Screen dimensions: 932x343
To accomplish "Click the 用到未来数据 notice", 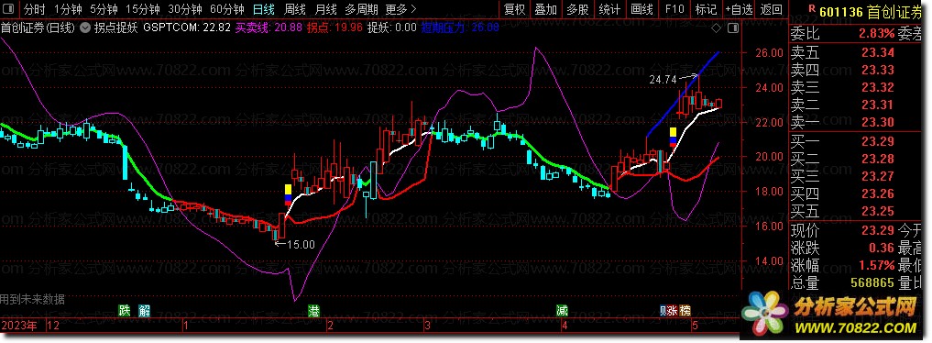I will 33,299.
